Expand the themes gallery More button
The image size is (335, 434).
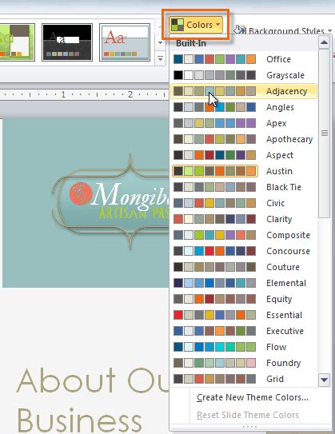(x=160, y=58)
